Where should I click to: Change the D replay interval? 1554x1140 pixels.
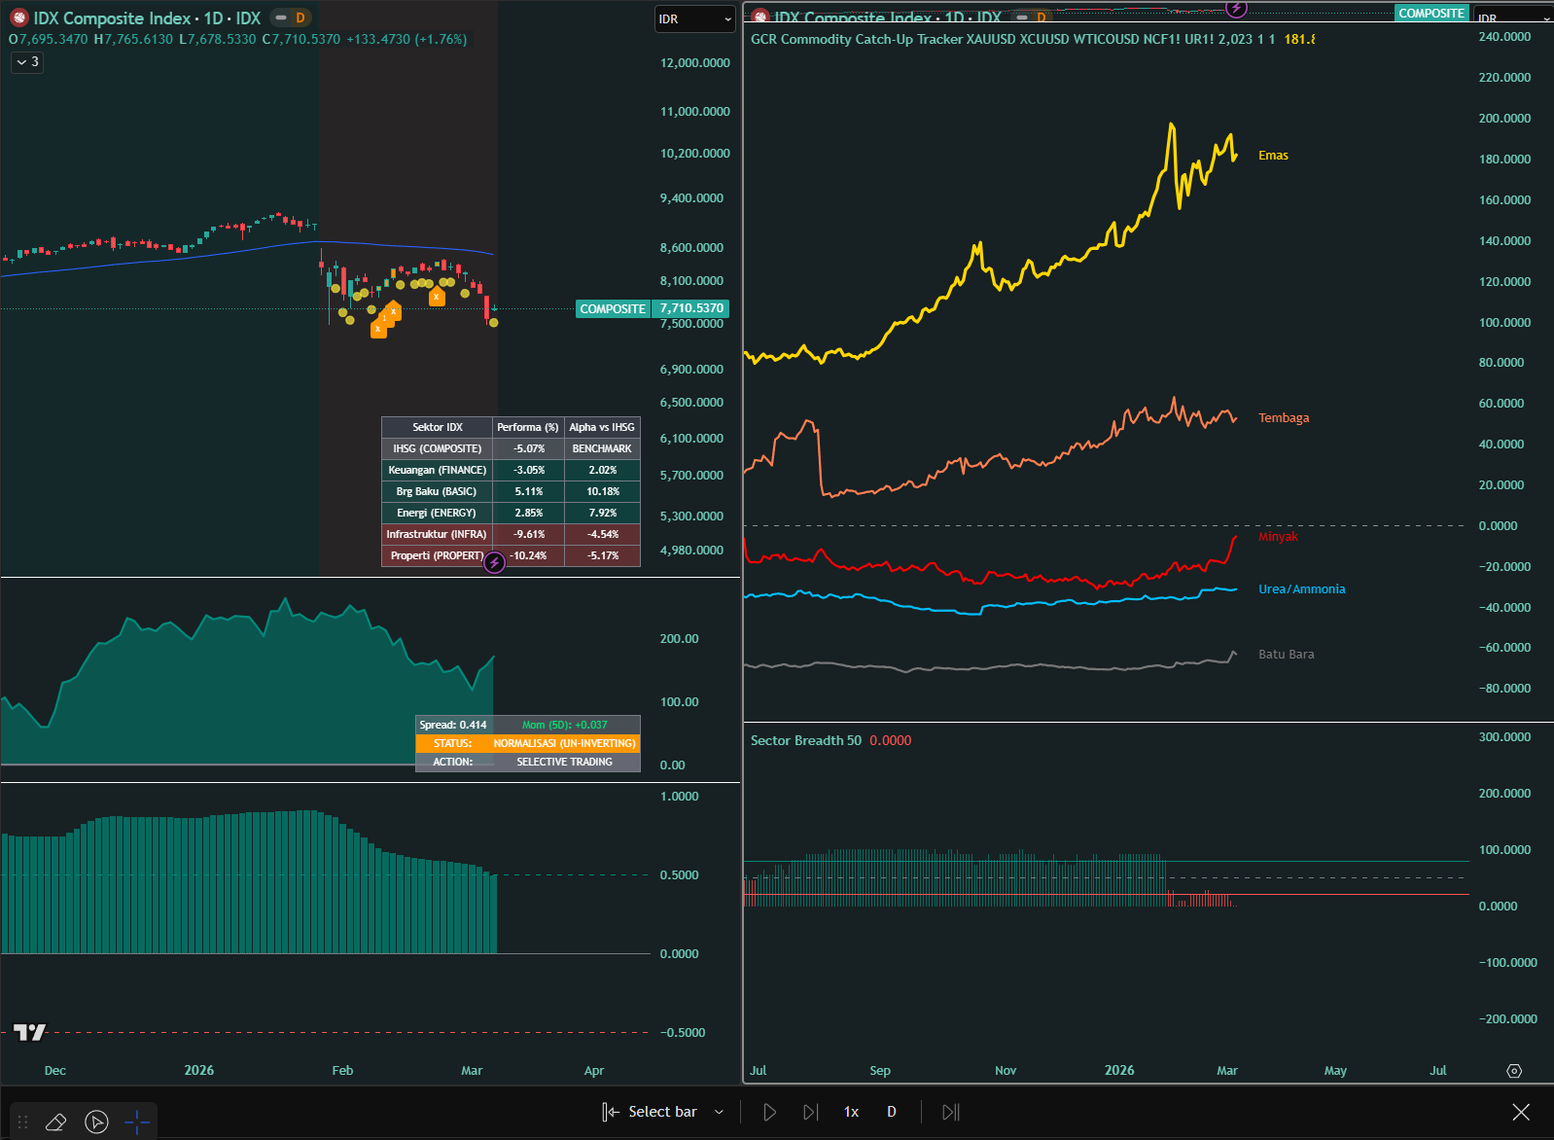[x=891, y=1112]
